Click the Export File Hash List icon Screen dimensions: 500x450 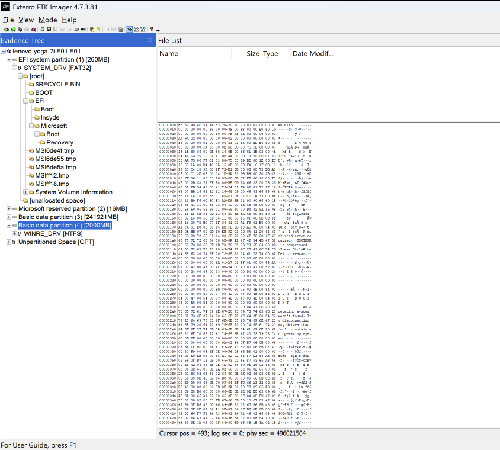coord(114,30)
